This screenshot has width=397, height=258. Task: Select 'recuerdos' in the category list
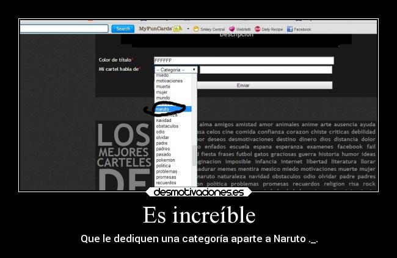coord(166,182)
